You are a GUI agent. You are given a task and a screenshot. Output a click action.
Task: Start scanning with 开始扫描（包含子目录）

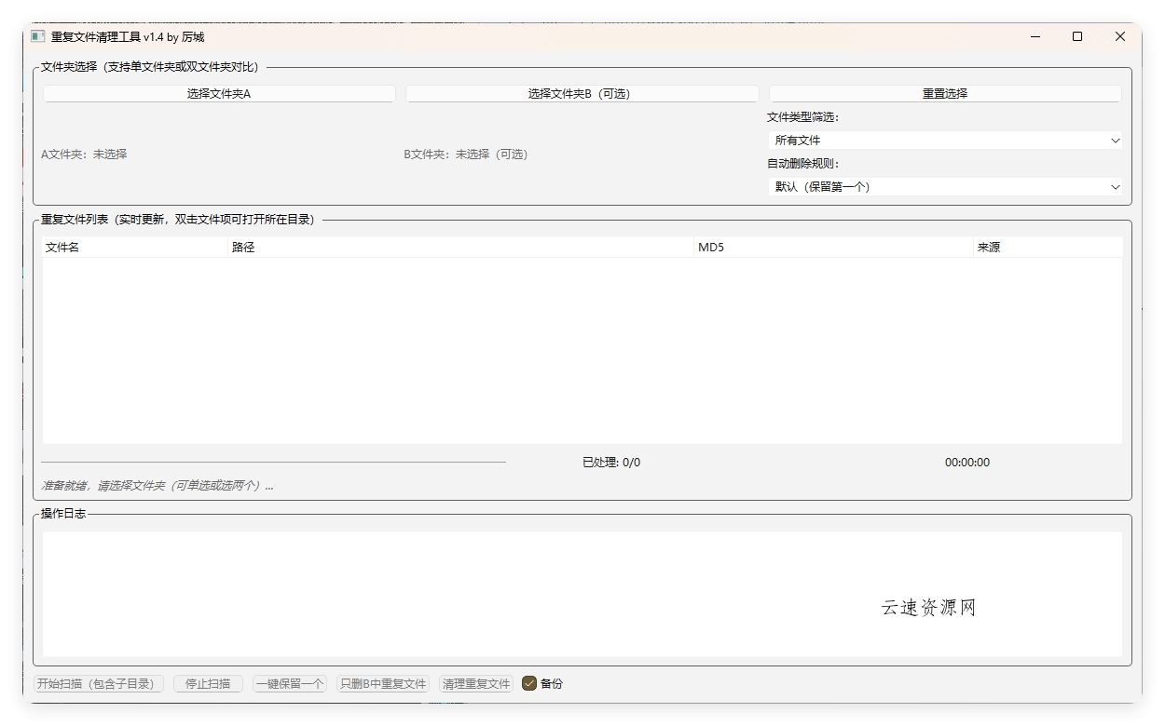click(98, 682)
